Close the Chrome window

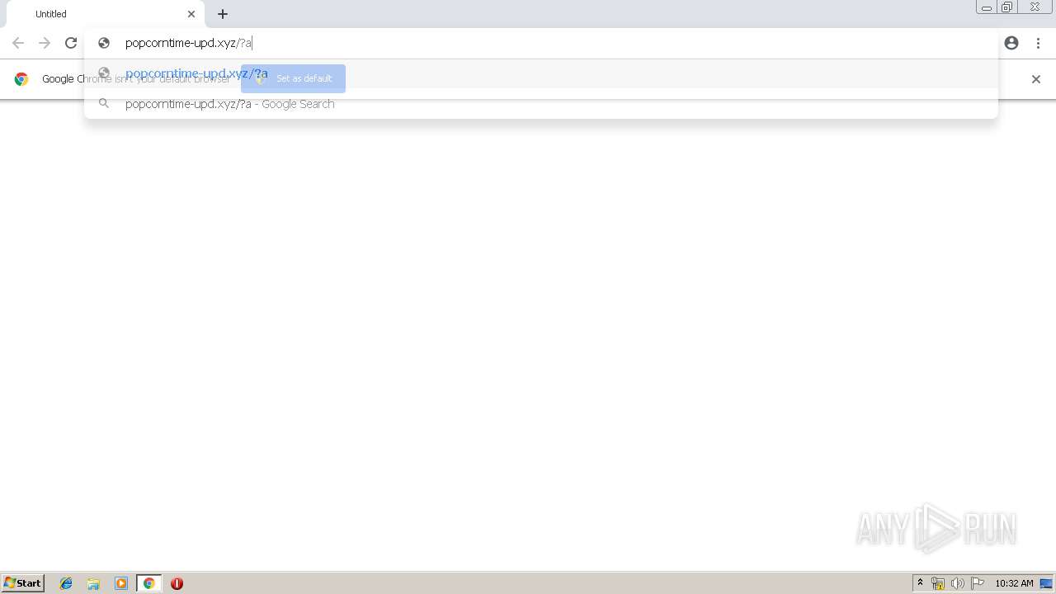(x=1035, y=7)
